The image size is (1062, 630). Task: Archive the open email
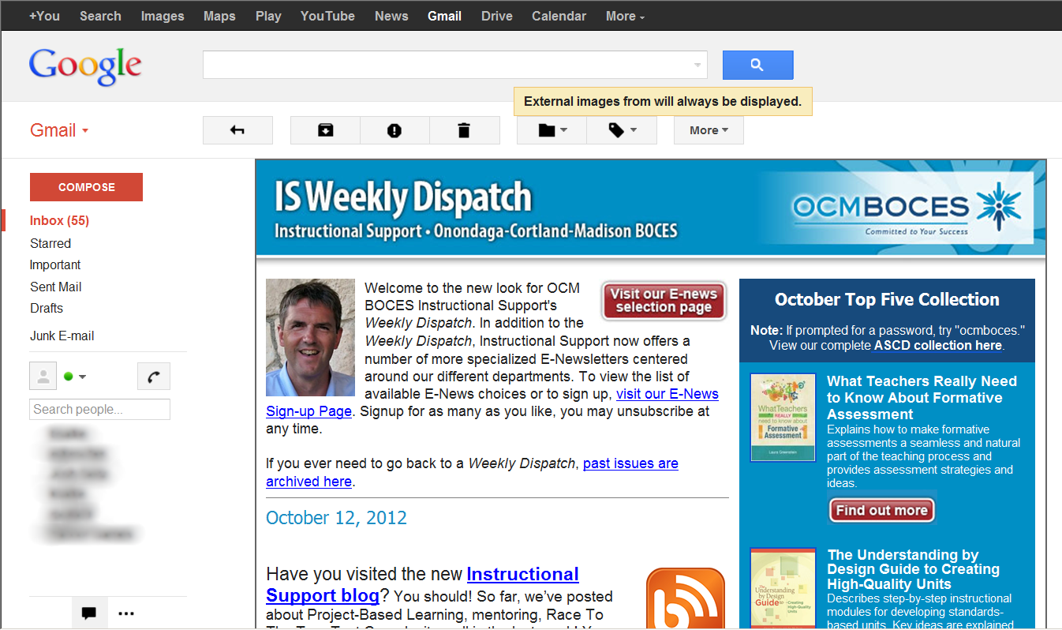[x=325, y=130]
